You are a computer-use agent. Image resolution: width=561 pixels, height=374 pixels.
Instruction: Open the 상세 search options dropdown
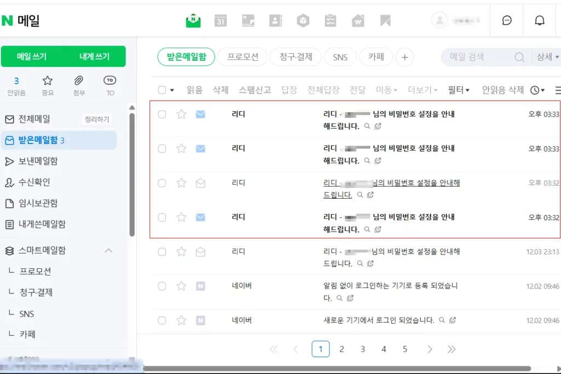[547, 56]
